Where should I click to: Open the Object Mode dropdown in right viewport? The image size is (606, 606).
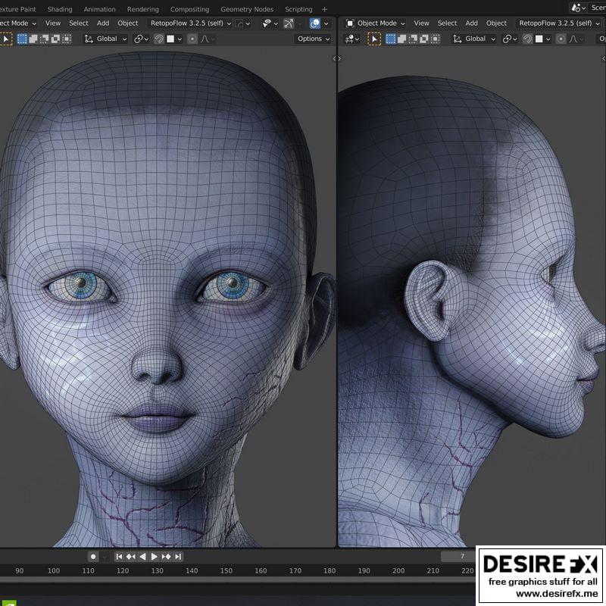[376, 23]
